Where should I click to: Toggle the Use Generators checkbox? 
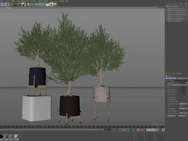tap(180, 99)
